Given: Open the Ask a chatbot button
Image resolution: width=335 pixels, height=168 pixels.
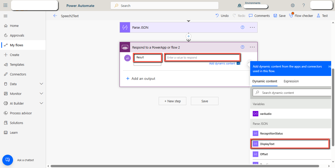Looking at the screenshot, I should [8, 160].
